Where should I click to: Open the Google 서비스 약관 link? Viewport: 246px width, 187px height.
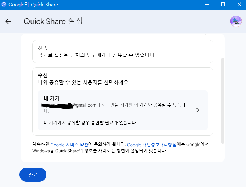(69, 144)
